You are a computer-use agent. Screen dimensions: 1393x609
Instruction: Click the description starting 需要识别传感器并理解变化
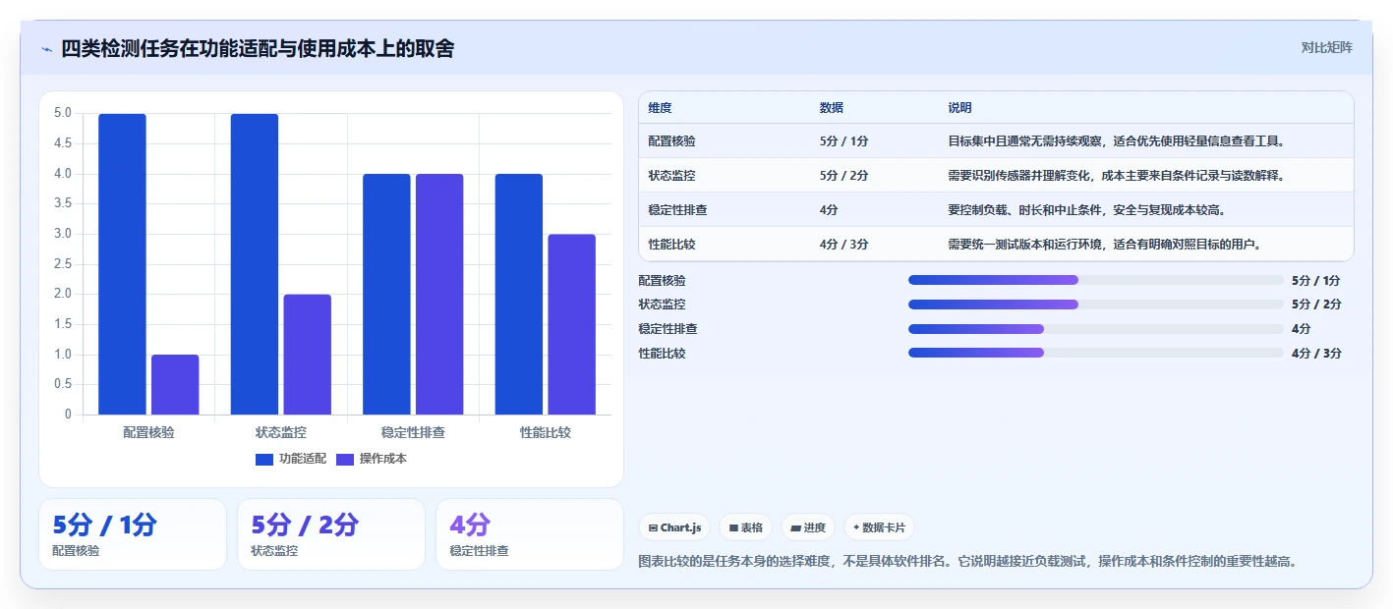click(1117, 176)
